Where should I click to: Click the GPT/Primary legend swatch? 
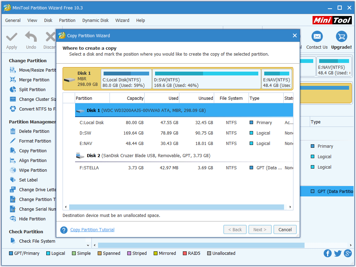(x=11, y=253)
